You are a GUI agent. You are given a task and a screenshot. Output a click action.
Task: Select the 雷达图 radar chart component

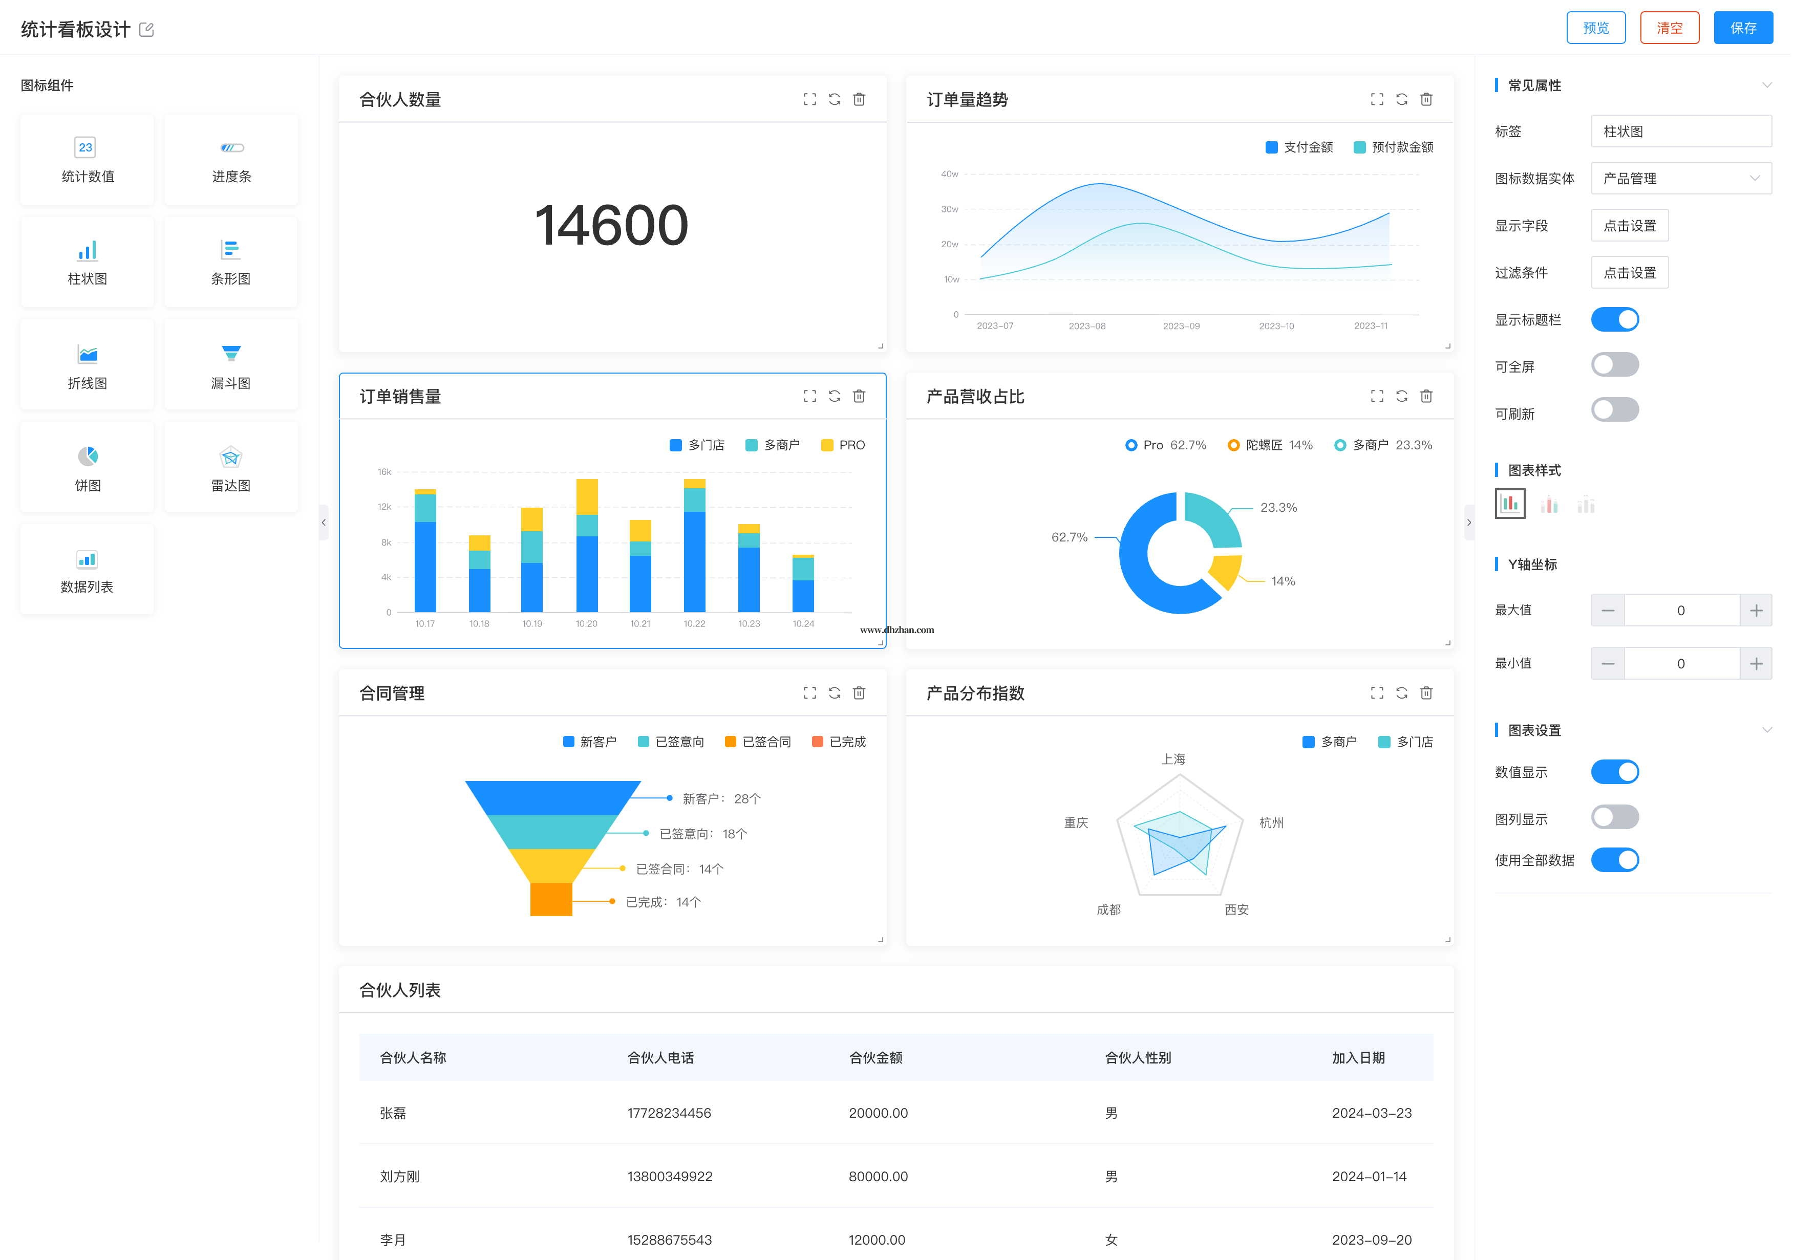coord(230,467)
